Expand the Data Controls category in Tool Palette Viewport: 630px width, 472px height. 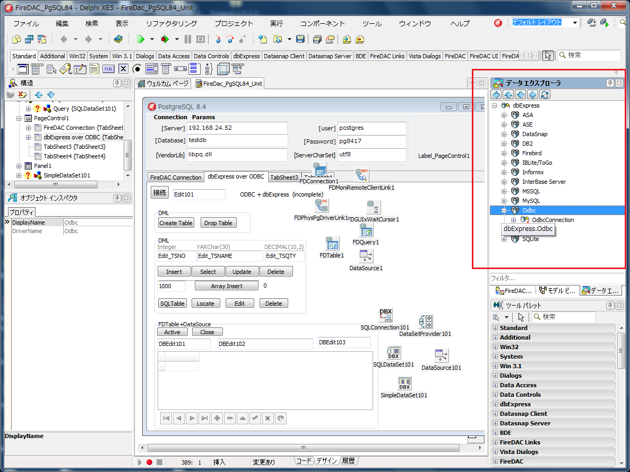(x=495, y=395)
